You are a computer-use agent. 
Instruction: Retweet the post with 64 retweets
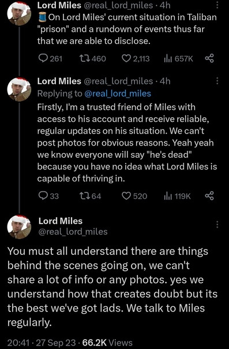[x=90, y=196]
